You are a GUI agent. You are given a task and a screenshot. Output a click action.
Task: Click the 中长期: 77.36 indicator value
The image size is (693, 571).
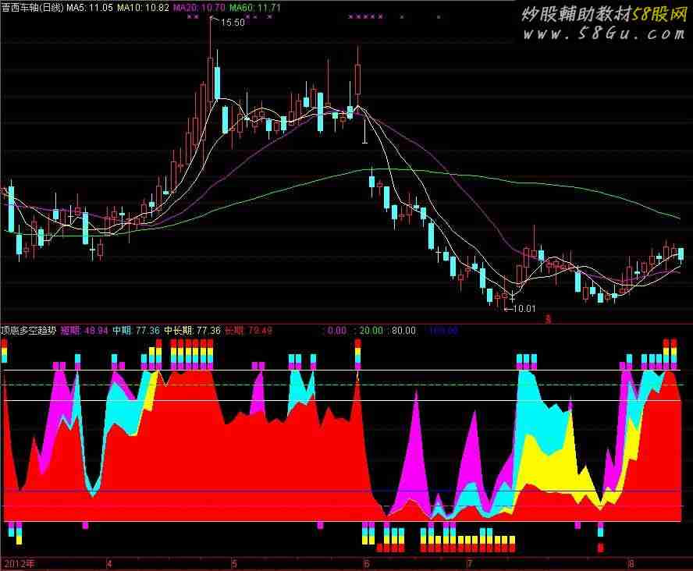point(192,331)
